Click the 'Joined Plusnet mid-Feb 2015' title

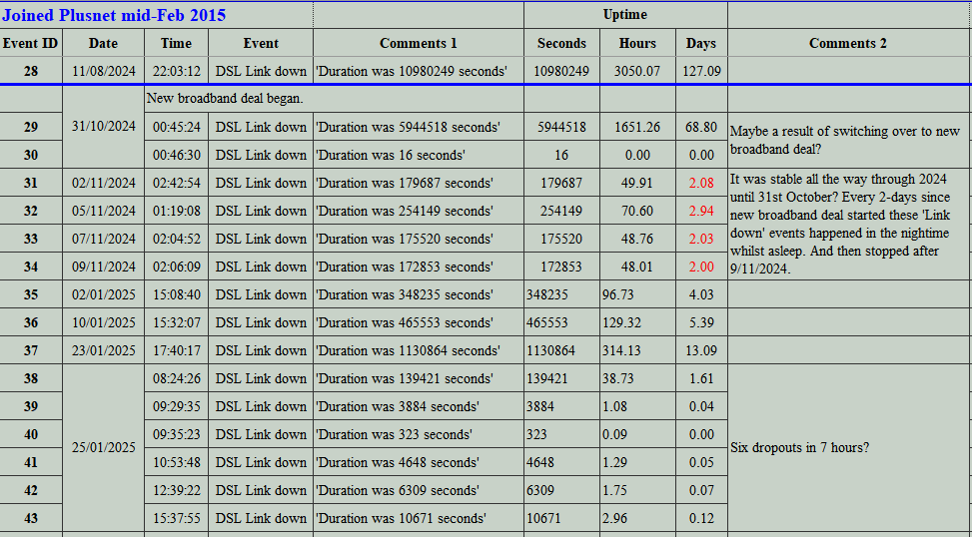click(x=115, y=15)
